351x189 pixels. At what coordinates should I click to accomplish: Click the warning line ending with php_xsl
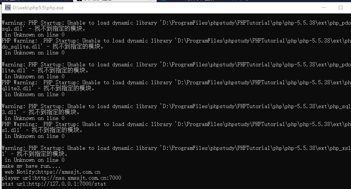(176, 148)
